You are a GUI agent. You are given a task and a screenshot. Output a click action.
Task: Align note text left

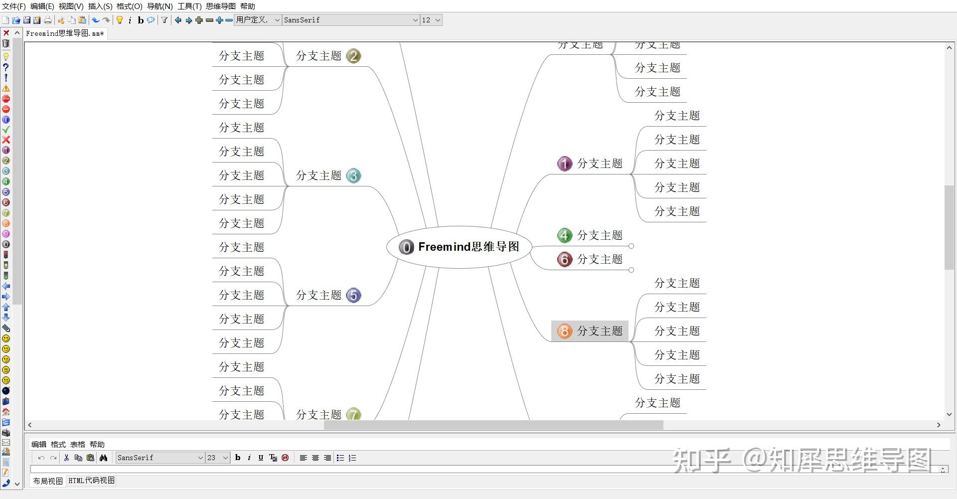303,458
